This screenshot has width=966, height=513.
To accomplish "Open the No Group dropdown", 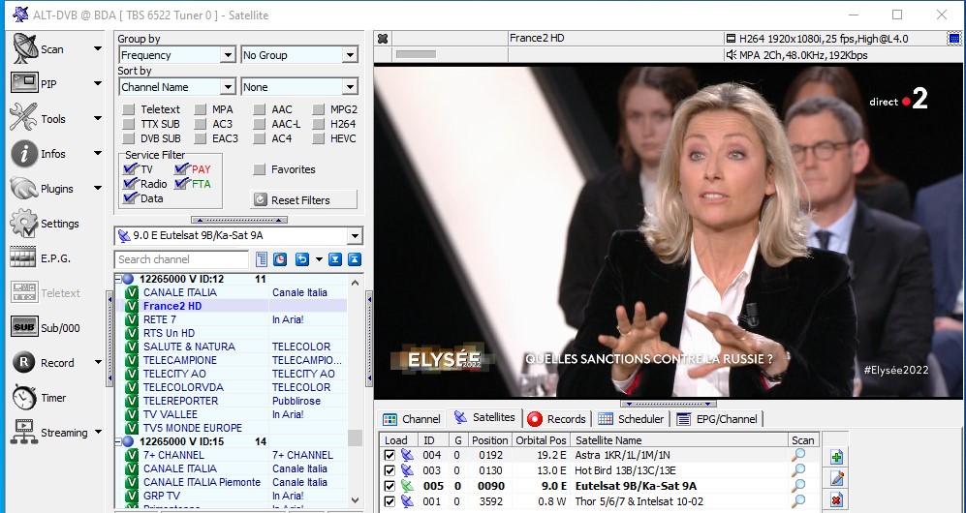I will (x=350, y=55).
